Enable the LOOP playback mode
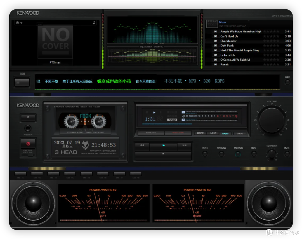 [x=213, y=133]
